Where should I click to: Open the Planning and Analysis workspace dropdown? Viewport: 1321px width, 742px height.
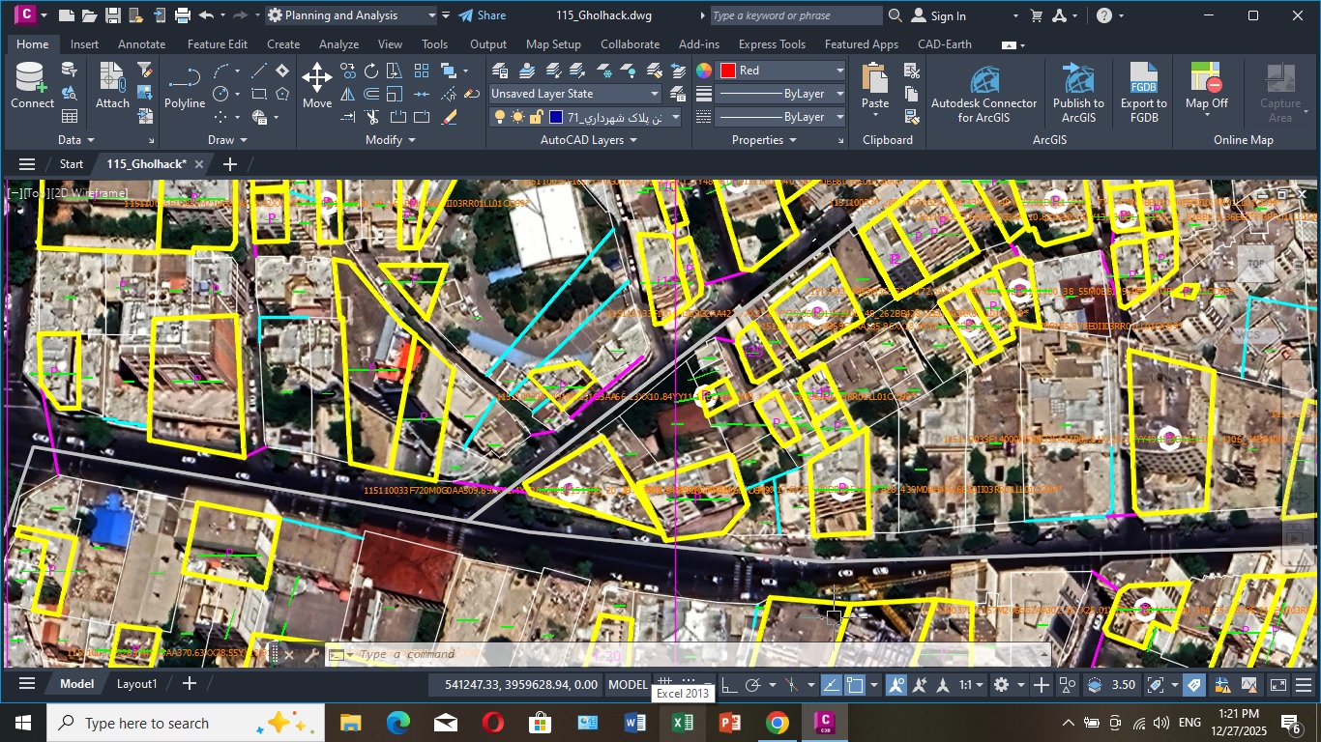(431, 15)
